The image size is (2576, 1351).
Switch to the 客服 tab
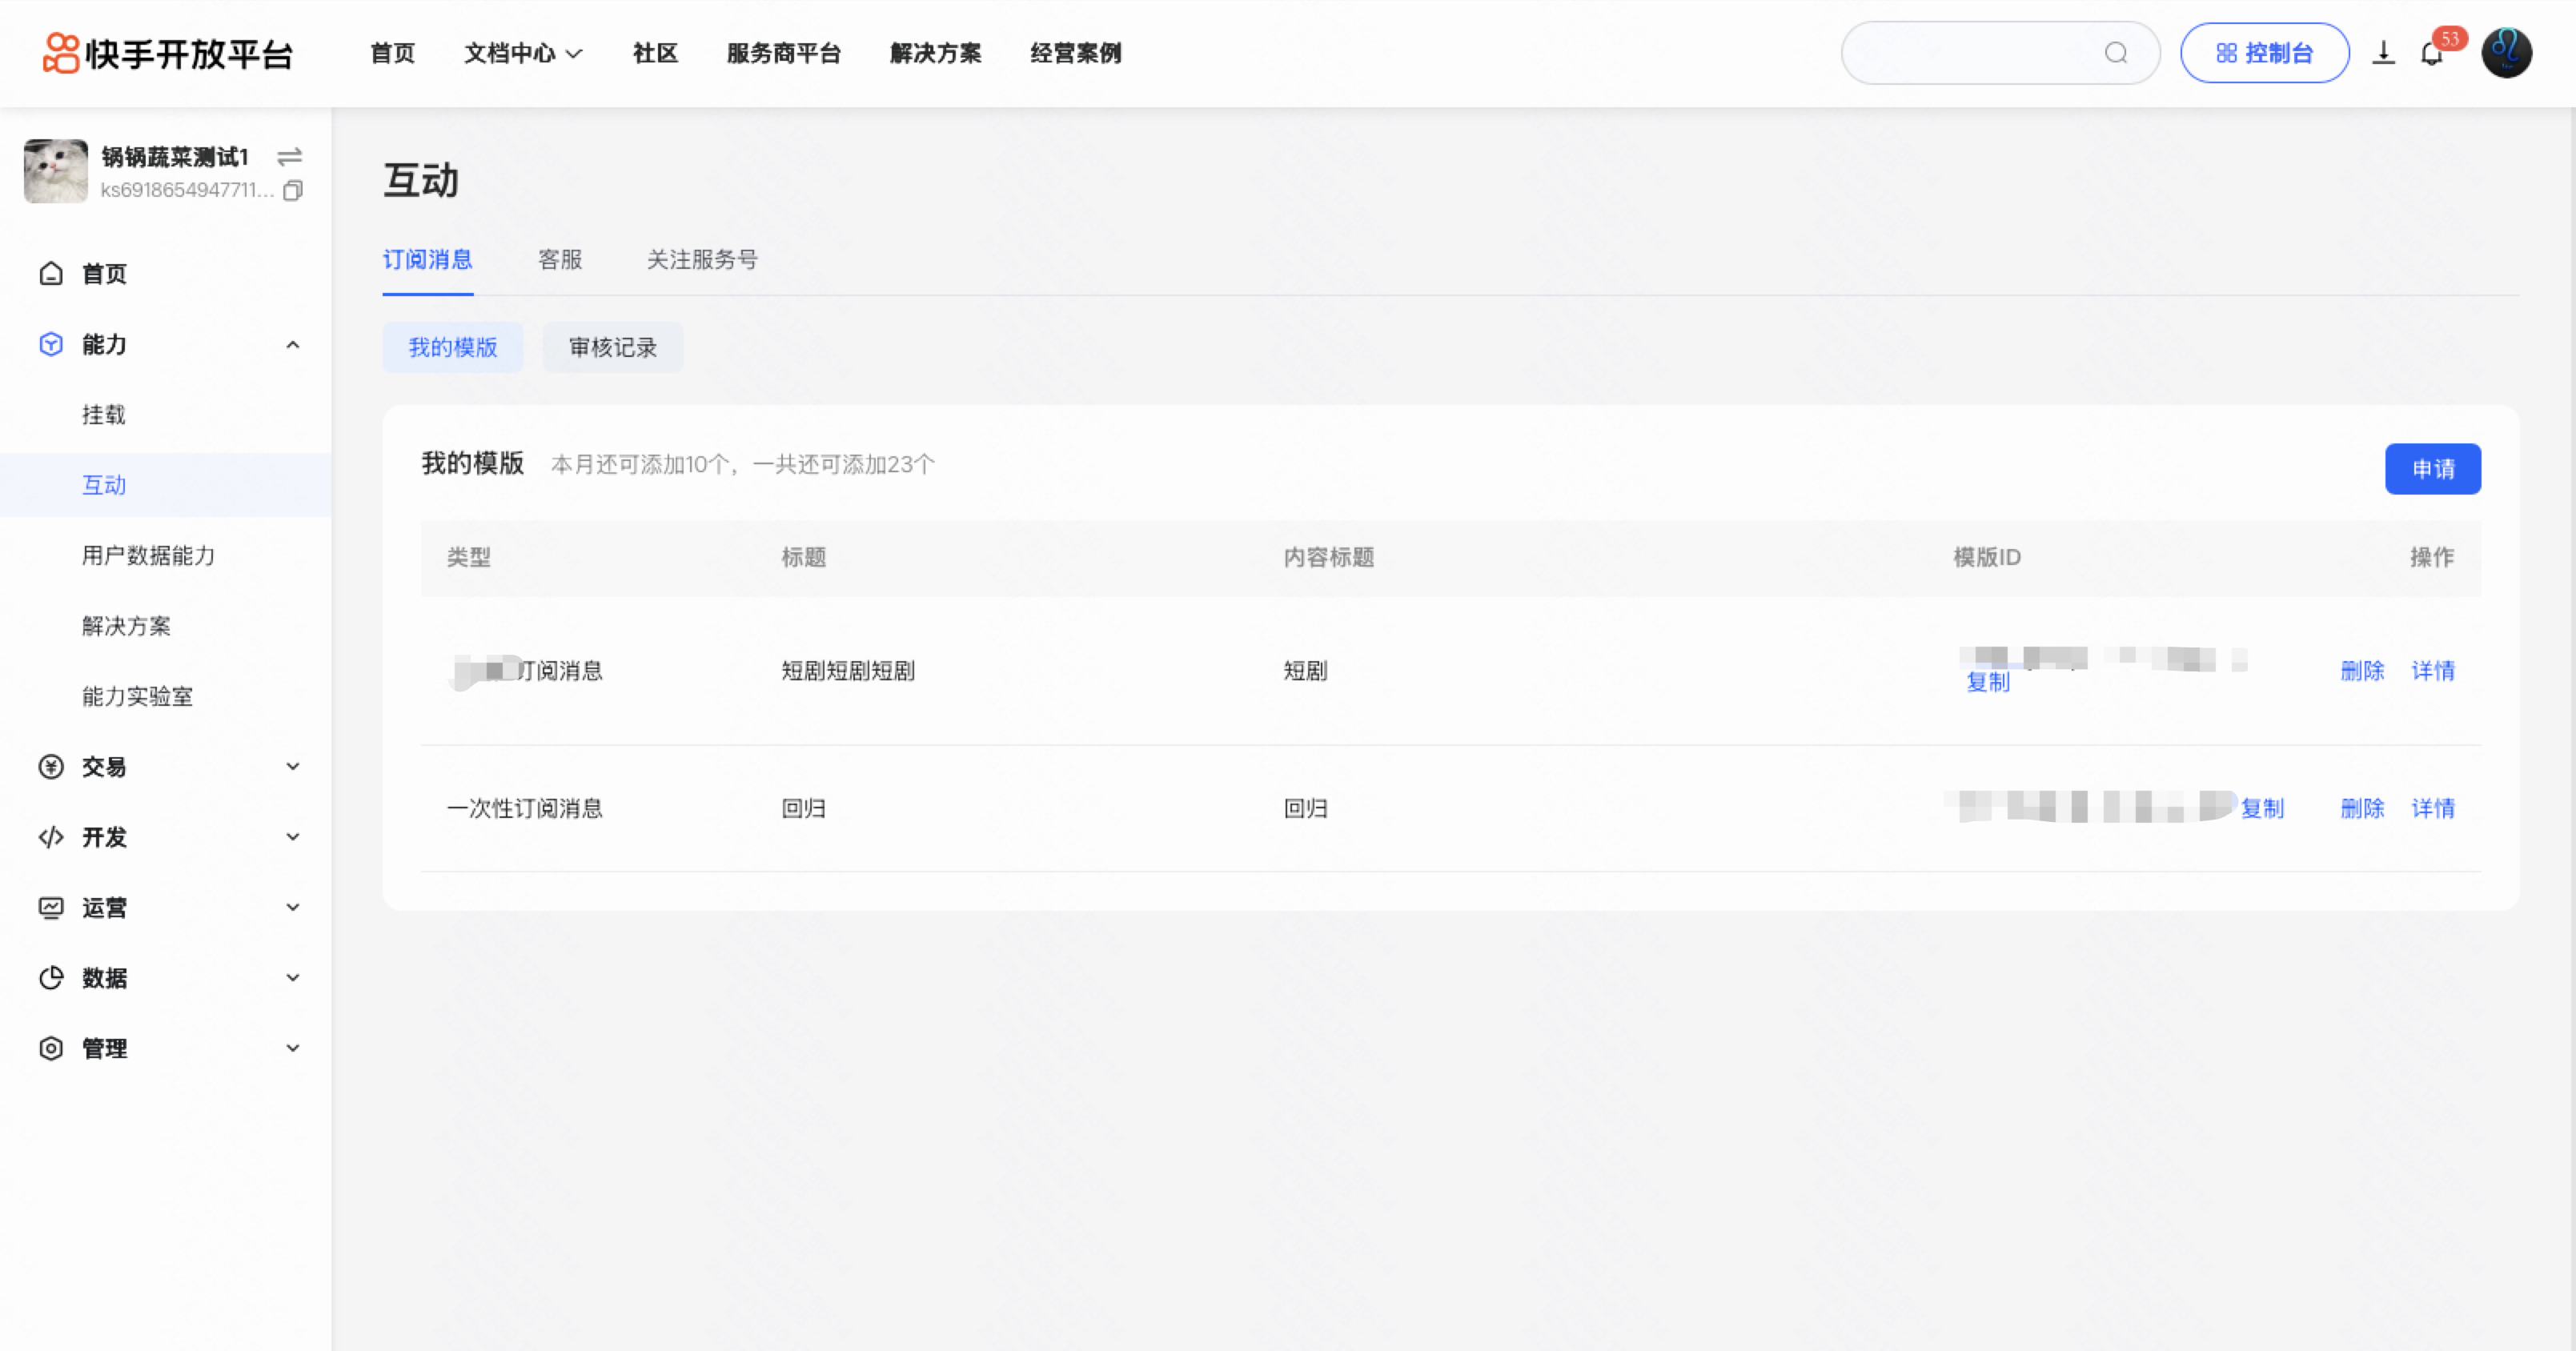click(560, 260)
